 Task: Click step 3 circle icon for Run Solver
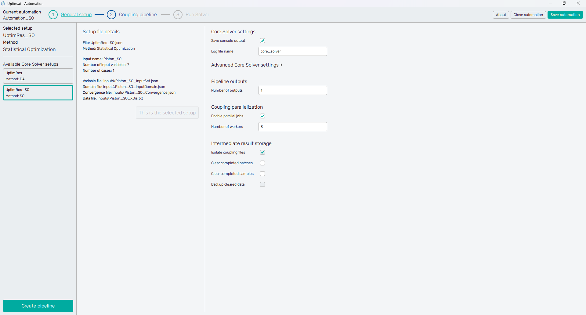coord(178,15)
